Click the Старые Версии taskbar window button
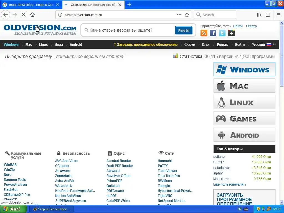This screenshot has height=213, width=284. point(52,209)
